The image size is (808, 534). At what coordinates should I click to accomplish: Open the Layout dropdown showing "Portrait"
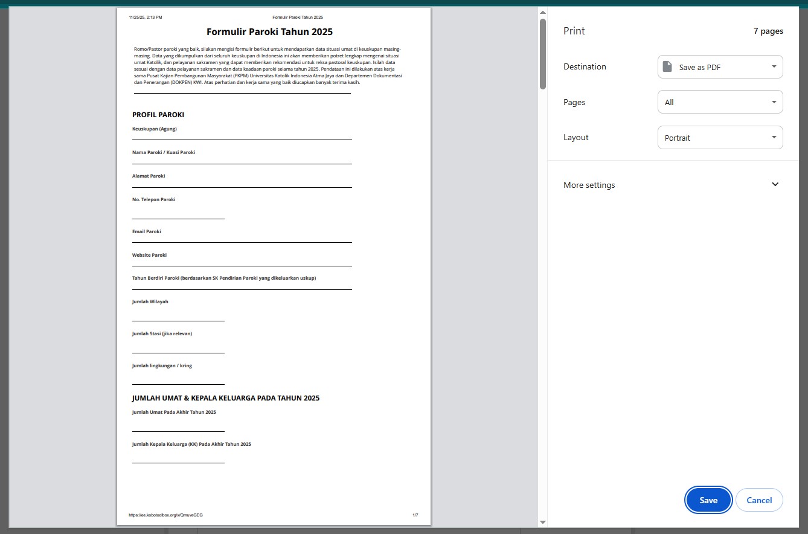coord(719,138)
